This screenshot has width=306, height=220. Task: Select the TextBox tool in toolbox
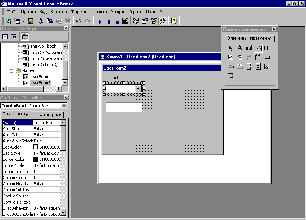tap(249, 48)
